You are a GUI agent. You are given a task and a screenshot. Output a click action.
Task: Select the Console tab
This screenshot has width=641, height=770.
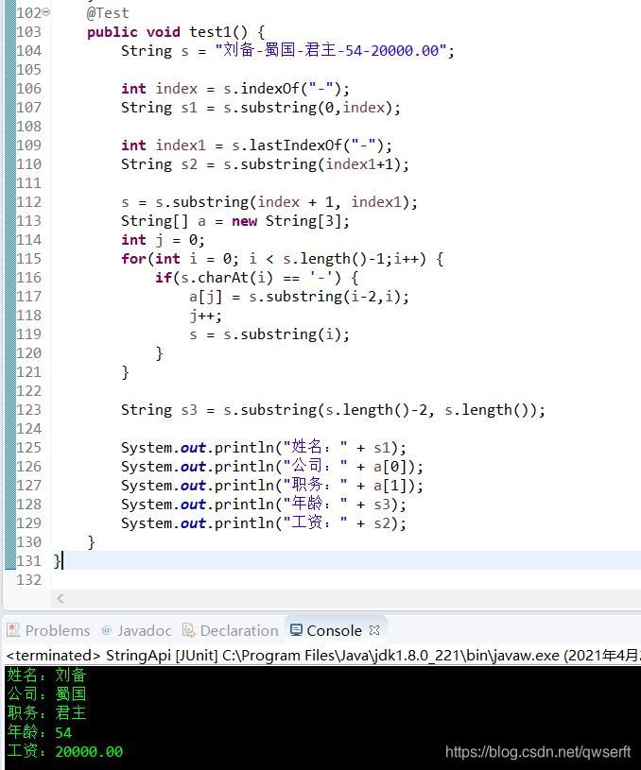pyautogui.click(x=334, y=630)
